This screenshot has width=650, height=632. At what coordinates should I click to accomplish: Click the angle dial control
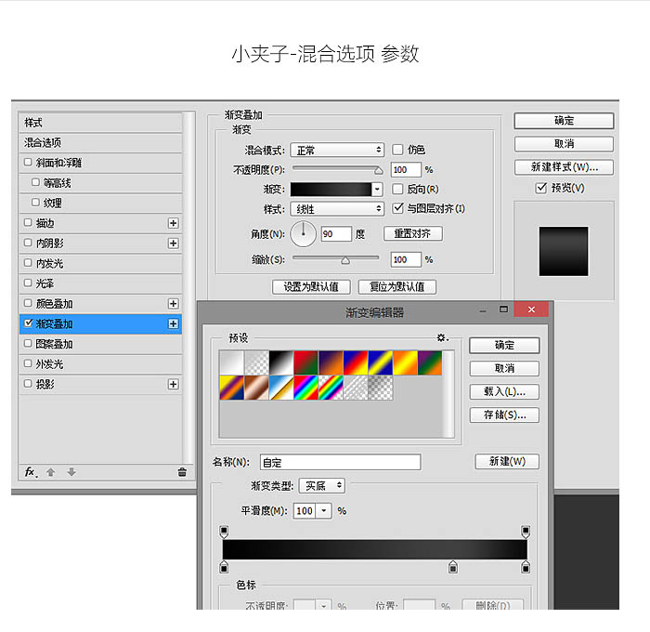tap(304, 234)
